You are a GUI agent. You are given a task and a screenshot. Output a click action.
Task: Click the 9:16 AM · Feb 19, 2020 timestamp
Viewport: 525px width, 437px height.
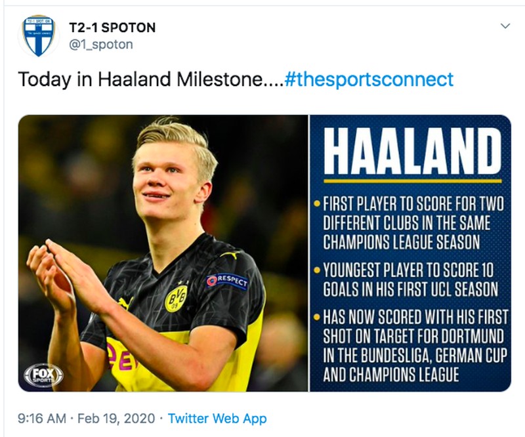point(87,418)
